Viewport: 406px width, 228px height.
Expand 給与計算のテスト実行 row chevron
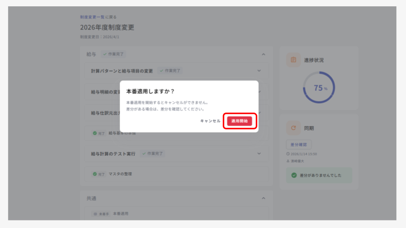[259, 154]
